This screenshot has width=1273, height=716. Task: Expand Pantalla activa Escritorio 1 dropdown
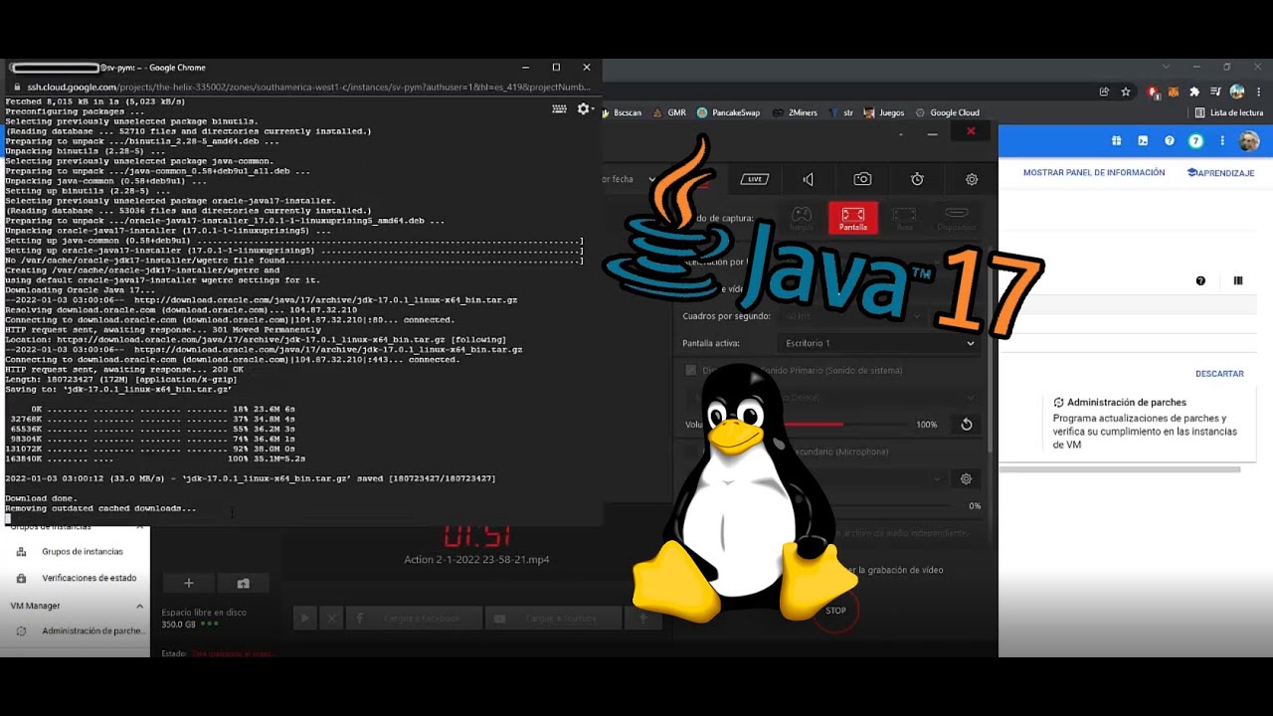[878, 343]
